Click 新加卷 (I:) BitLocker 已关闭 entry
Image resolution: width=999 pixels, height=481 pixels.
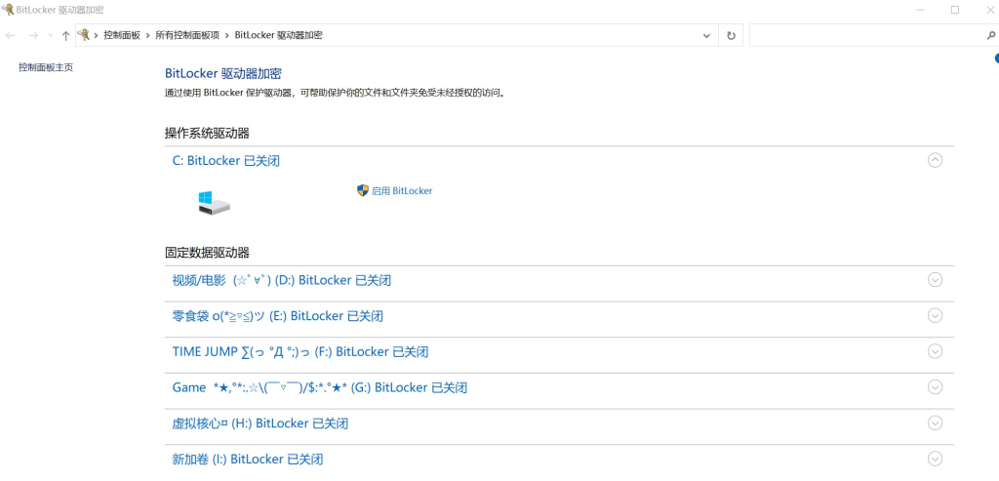[247, 460]
